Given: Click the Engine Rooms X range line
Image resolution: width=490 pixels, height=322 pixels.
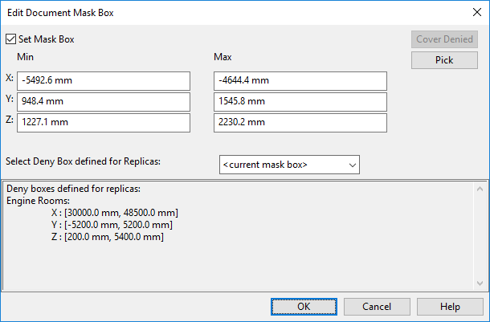Looking at the screenshot, I should coord(113,212).
